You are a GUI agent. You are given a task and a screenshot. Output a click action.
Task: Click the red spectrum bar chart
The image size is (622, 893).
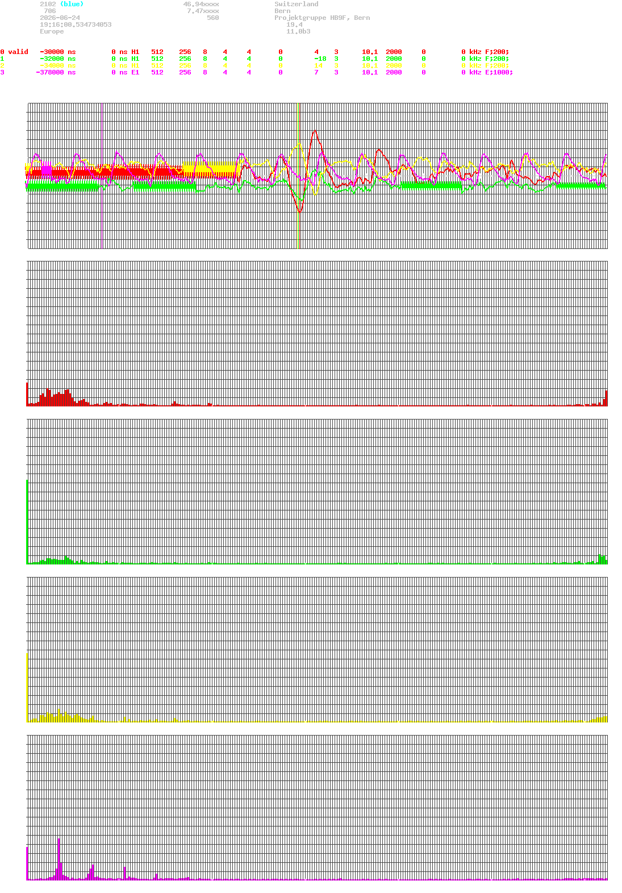[x=317, y=333]
